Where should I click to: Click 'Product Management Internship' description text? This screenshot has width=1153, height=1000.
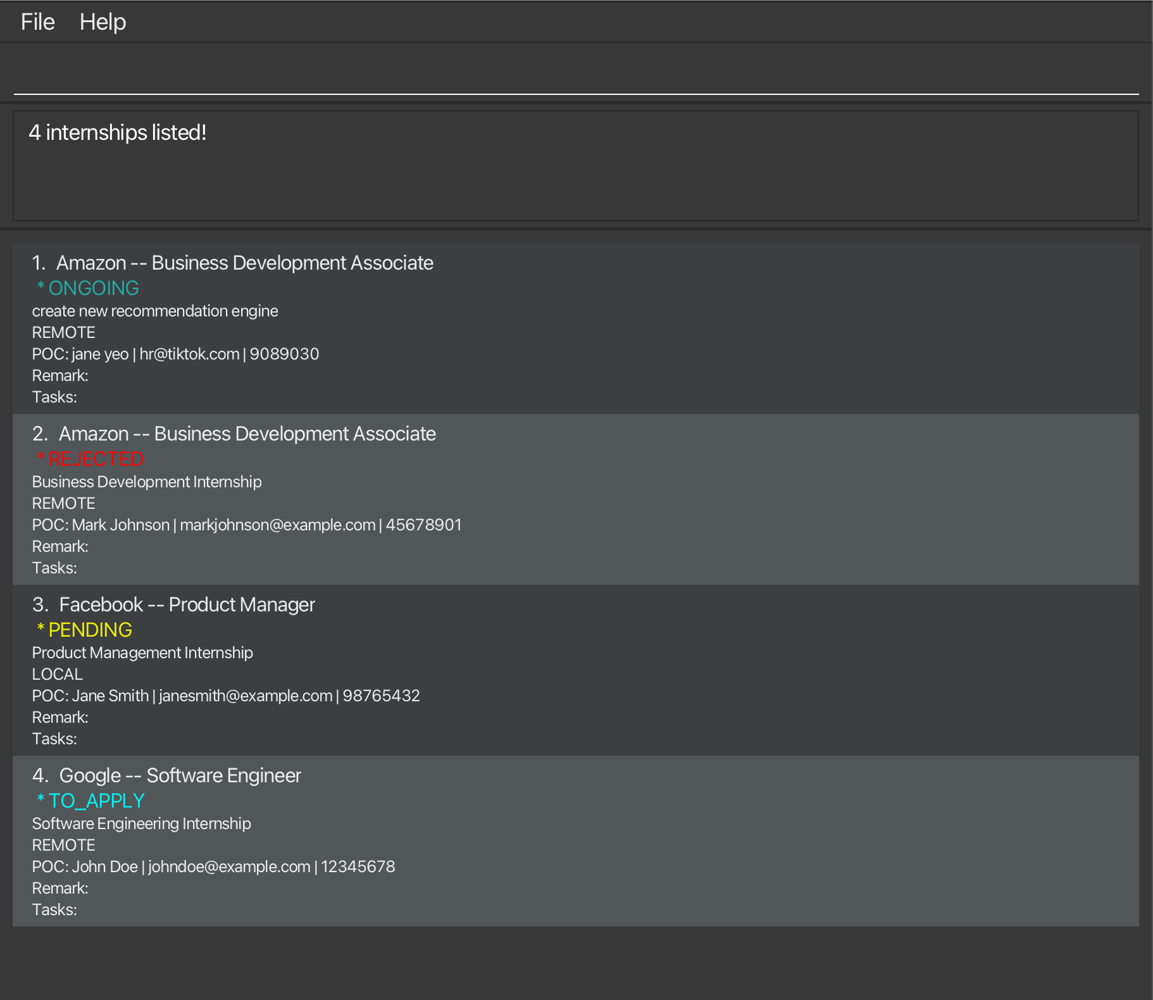pos(142,653)
